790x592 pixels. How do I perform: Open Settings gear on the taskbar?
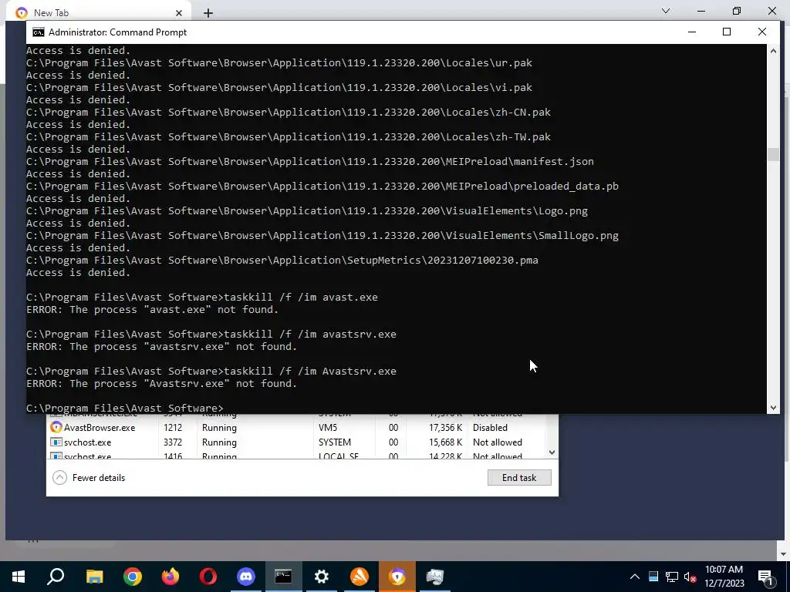tap(322, 577)
